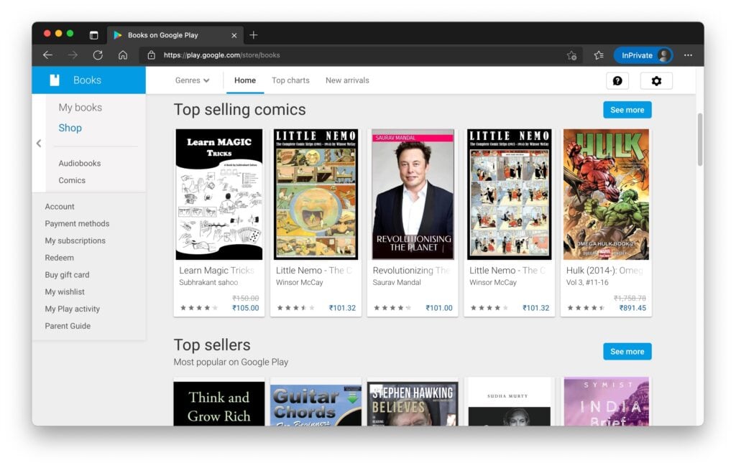Open My books in sidebar

click(x=80, y=108)
